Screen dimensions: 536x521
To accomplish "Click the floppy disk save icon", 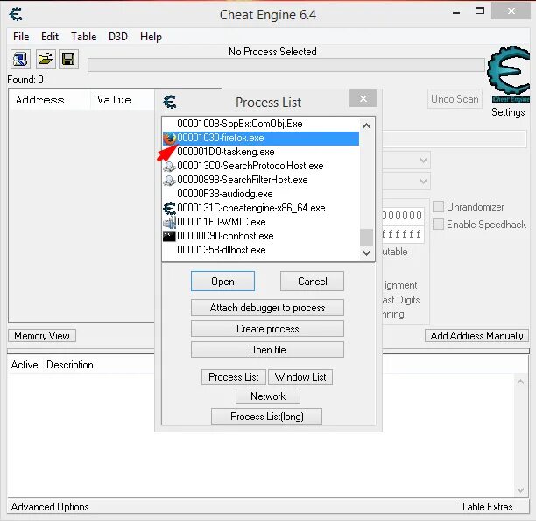I will (68, 60).
